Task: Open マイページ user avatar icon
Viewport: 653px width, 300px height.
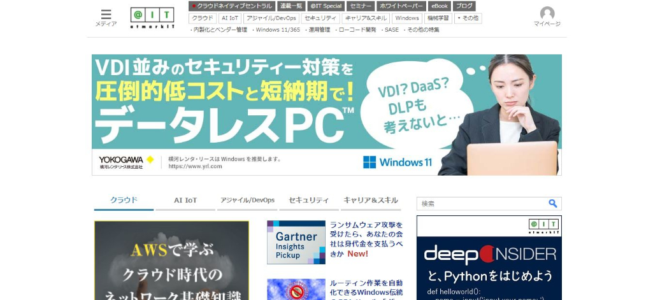Action: (x=547, y=14)
